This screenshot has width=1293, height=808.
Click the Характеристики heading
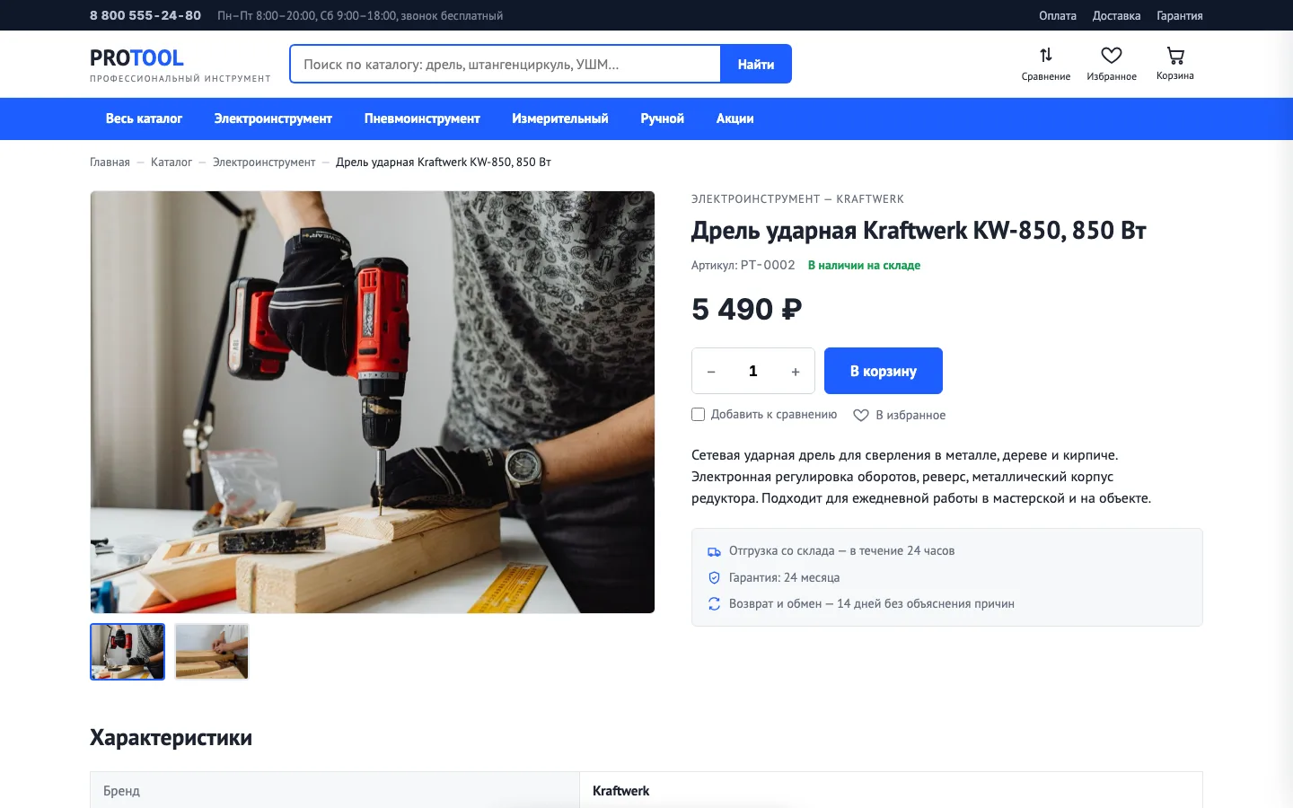(x=171, y=738)
